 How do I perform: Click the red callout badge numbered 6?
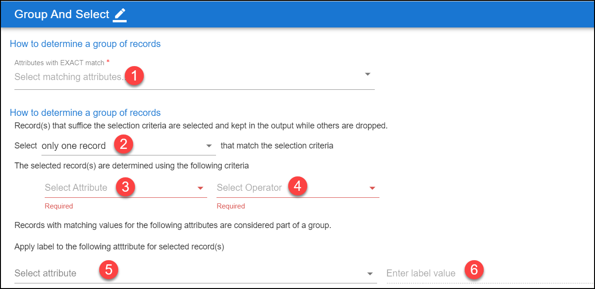pos(474,270)
